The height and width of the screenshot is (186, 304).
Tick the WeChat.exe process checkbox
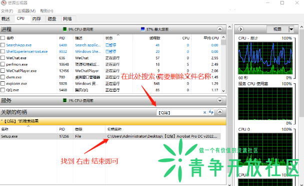coord(2,58)
